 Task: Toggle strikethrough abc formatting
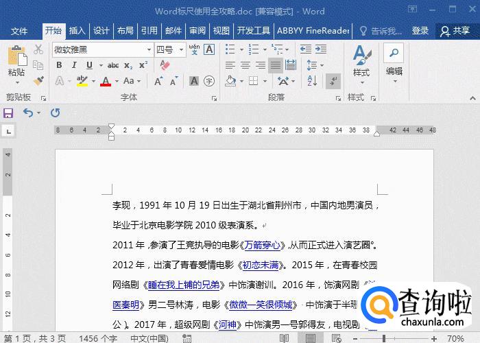(x=113, y=65)
